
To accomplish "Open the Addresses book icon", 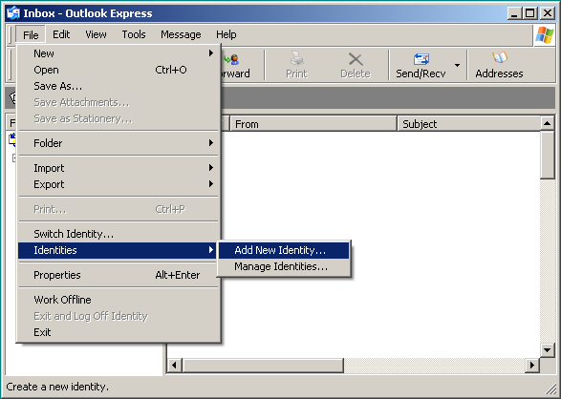I will coord(500,58).
